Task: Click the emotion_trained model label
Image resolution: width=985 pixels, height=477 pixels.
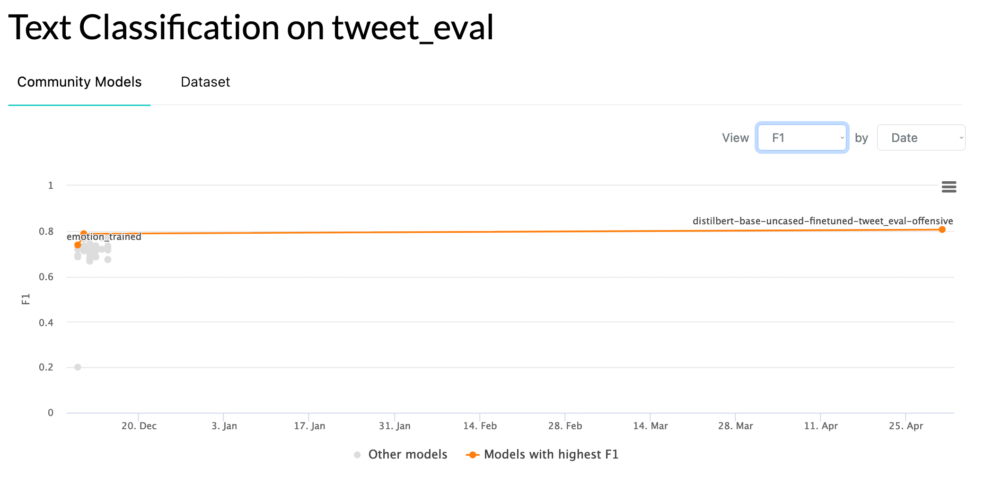Action: click(104, 237)
